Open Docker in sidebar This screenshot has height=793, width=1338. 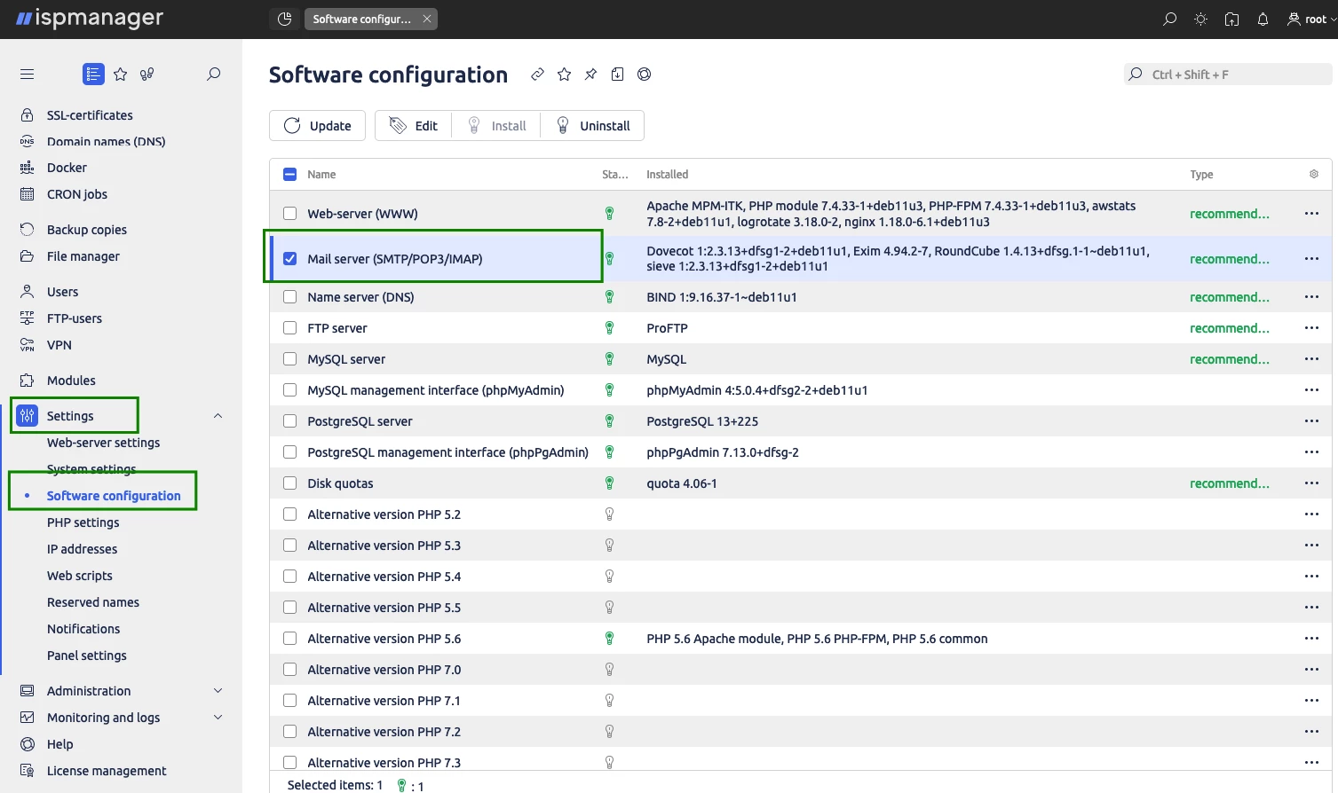(67, 168)
